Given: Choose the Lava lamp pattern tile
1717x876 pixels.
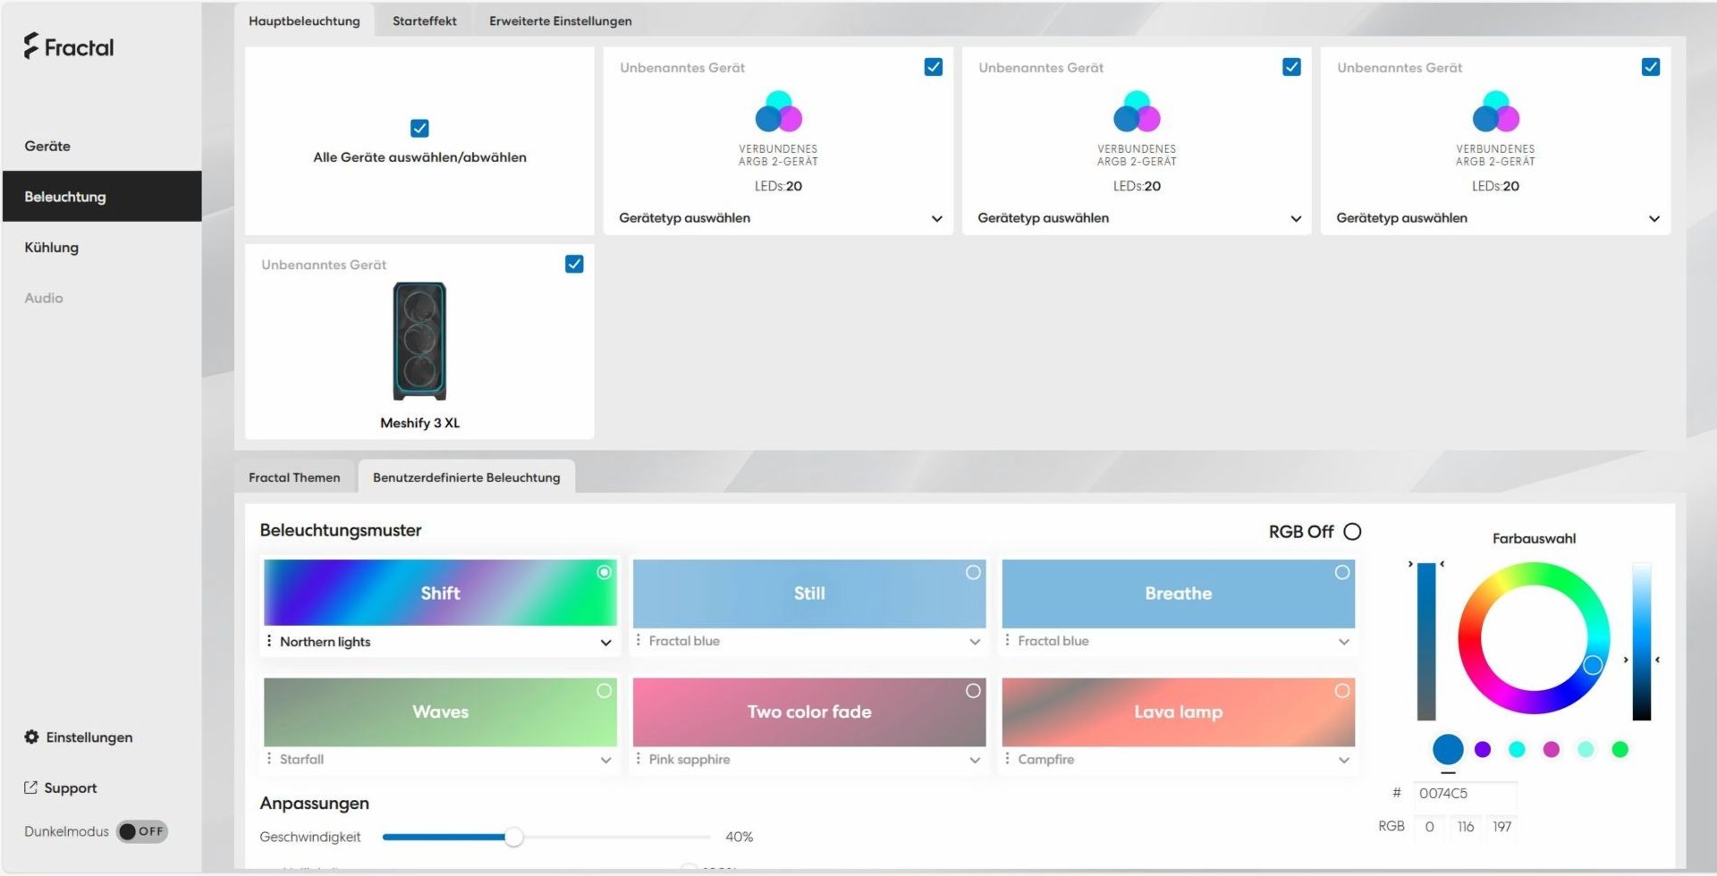Looking at the screenshot, I should tap(1179, 712).
